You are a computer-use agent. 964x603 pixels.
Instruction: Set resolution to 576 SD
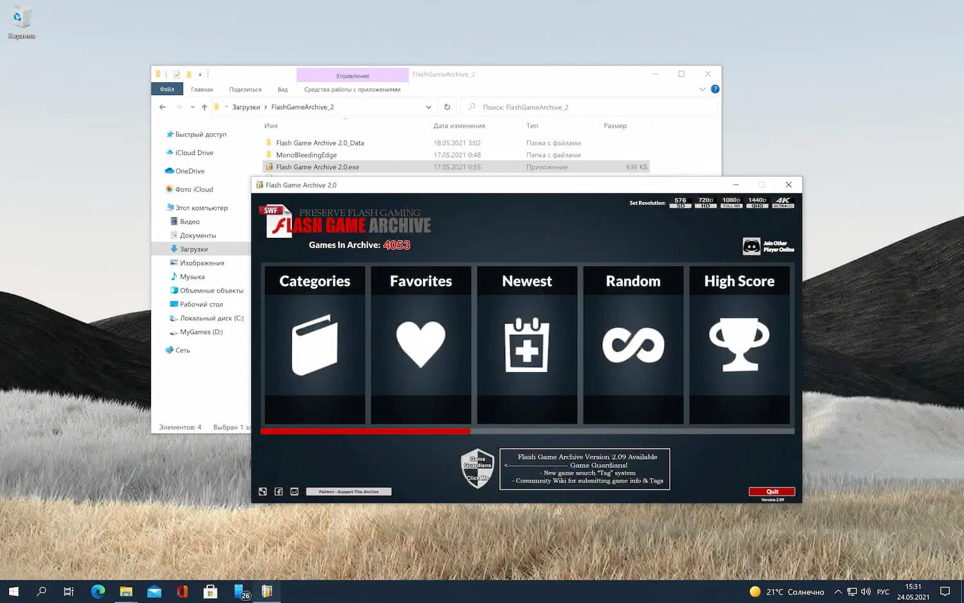[680, 203]
